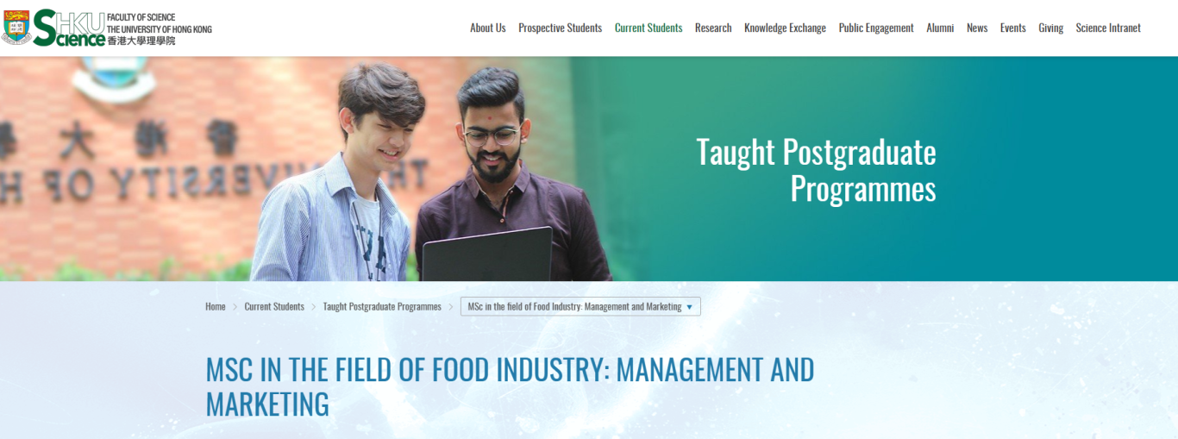
Task: Open the Events page
Action: (x=1013, y=28)
